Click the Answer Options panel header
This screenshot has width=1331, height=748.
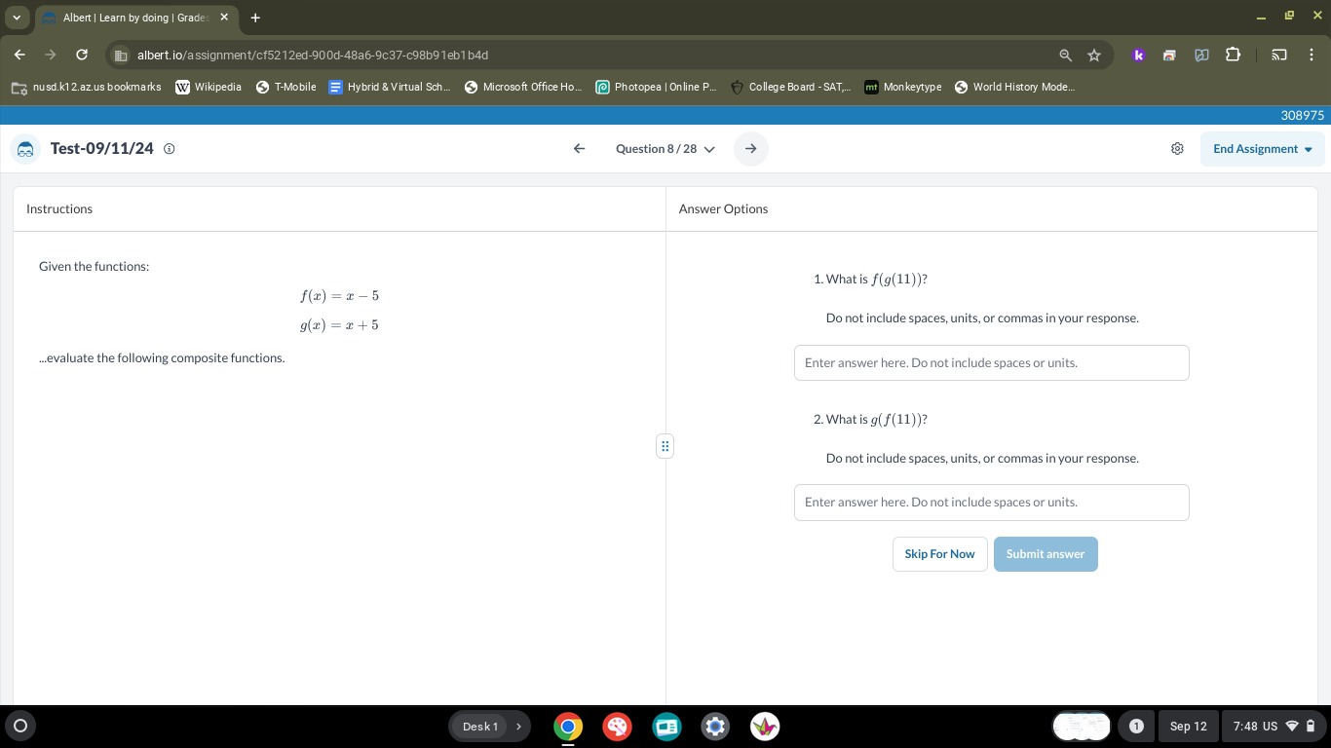click(723, 208)
